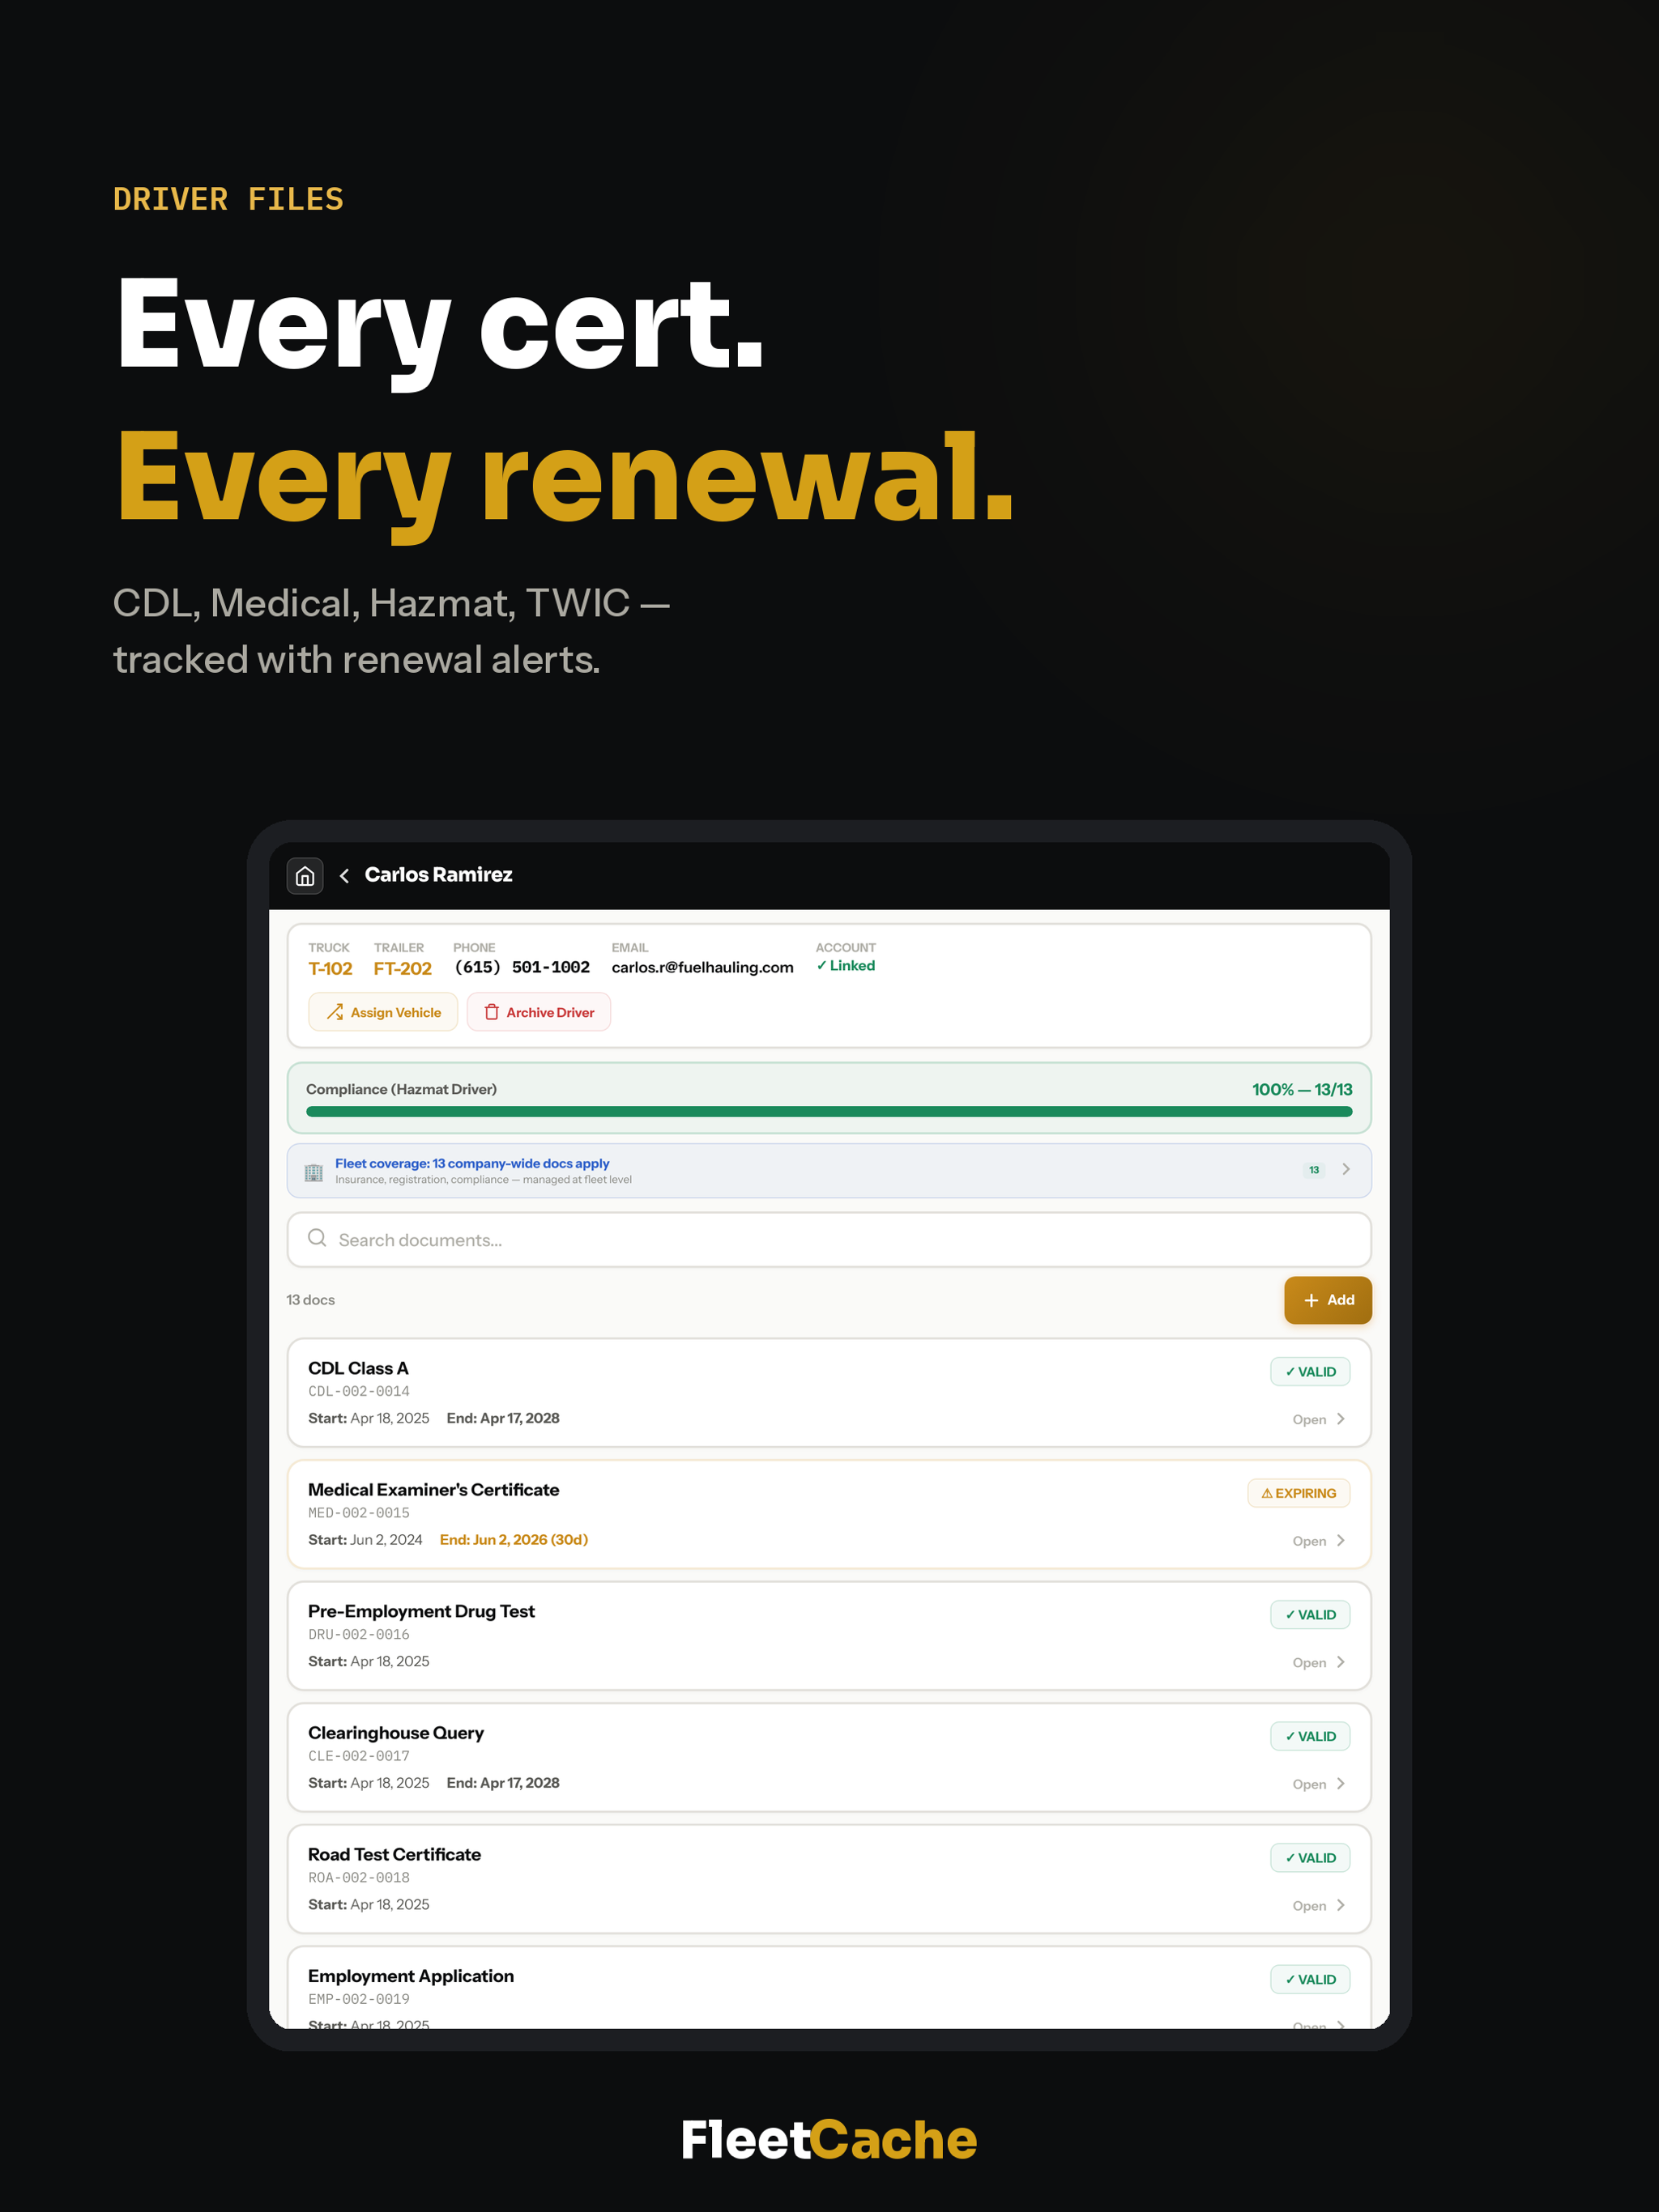Screen dimensions: 1659x2212
Task: Click EXPIRING badge on Medical Examiner's Certificate
Action: pyautogui.click(x=1299, y=1493)
